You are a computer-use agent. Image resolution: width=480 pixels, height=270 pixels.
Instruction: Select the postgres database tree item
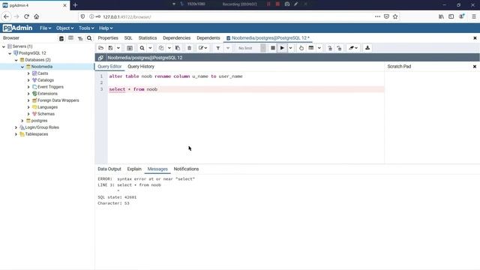(39, 121)
